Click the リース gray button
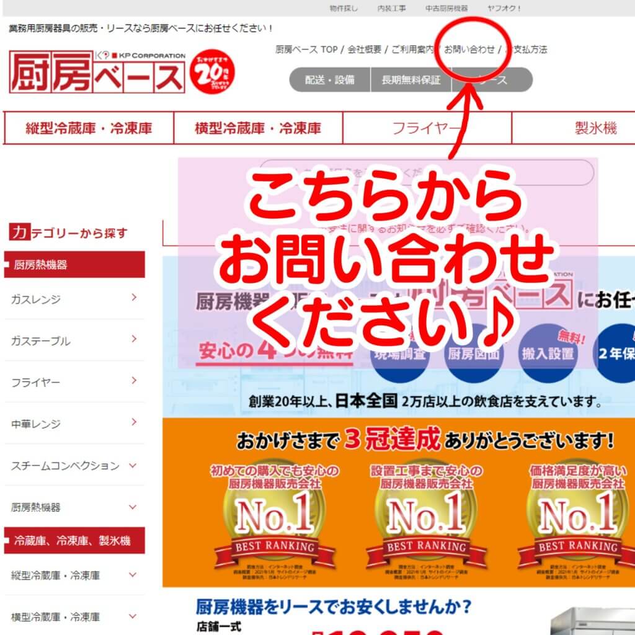 [492, 80]
